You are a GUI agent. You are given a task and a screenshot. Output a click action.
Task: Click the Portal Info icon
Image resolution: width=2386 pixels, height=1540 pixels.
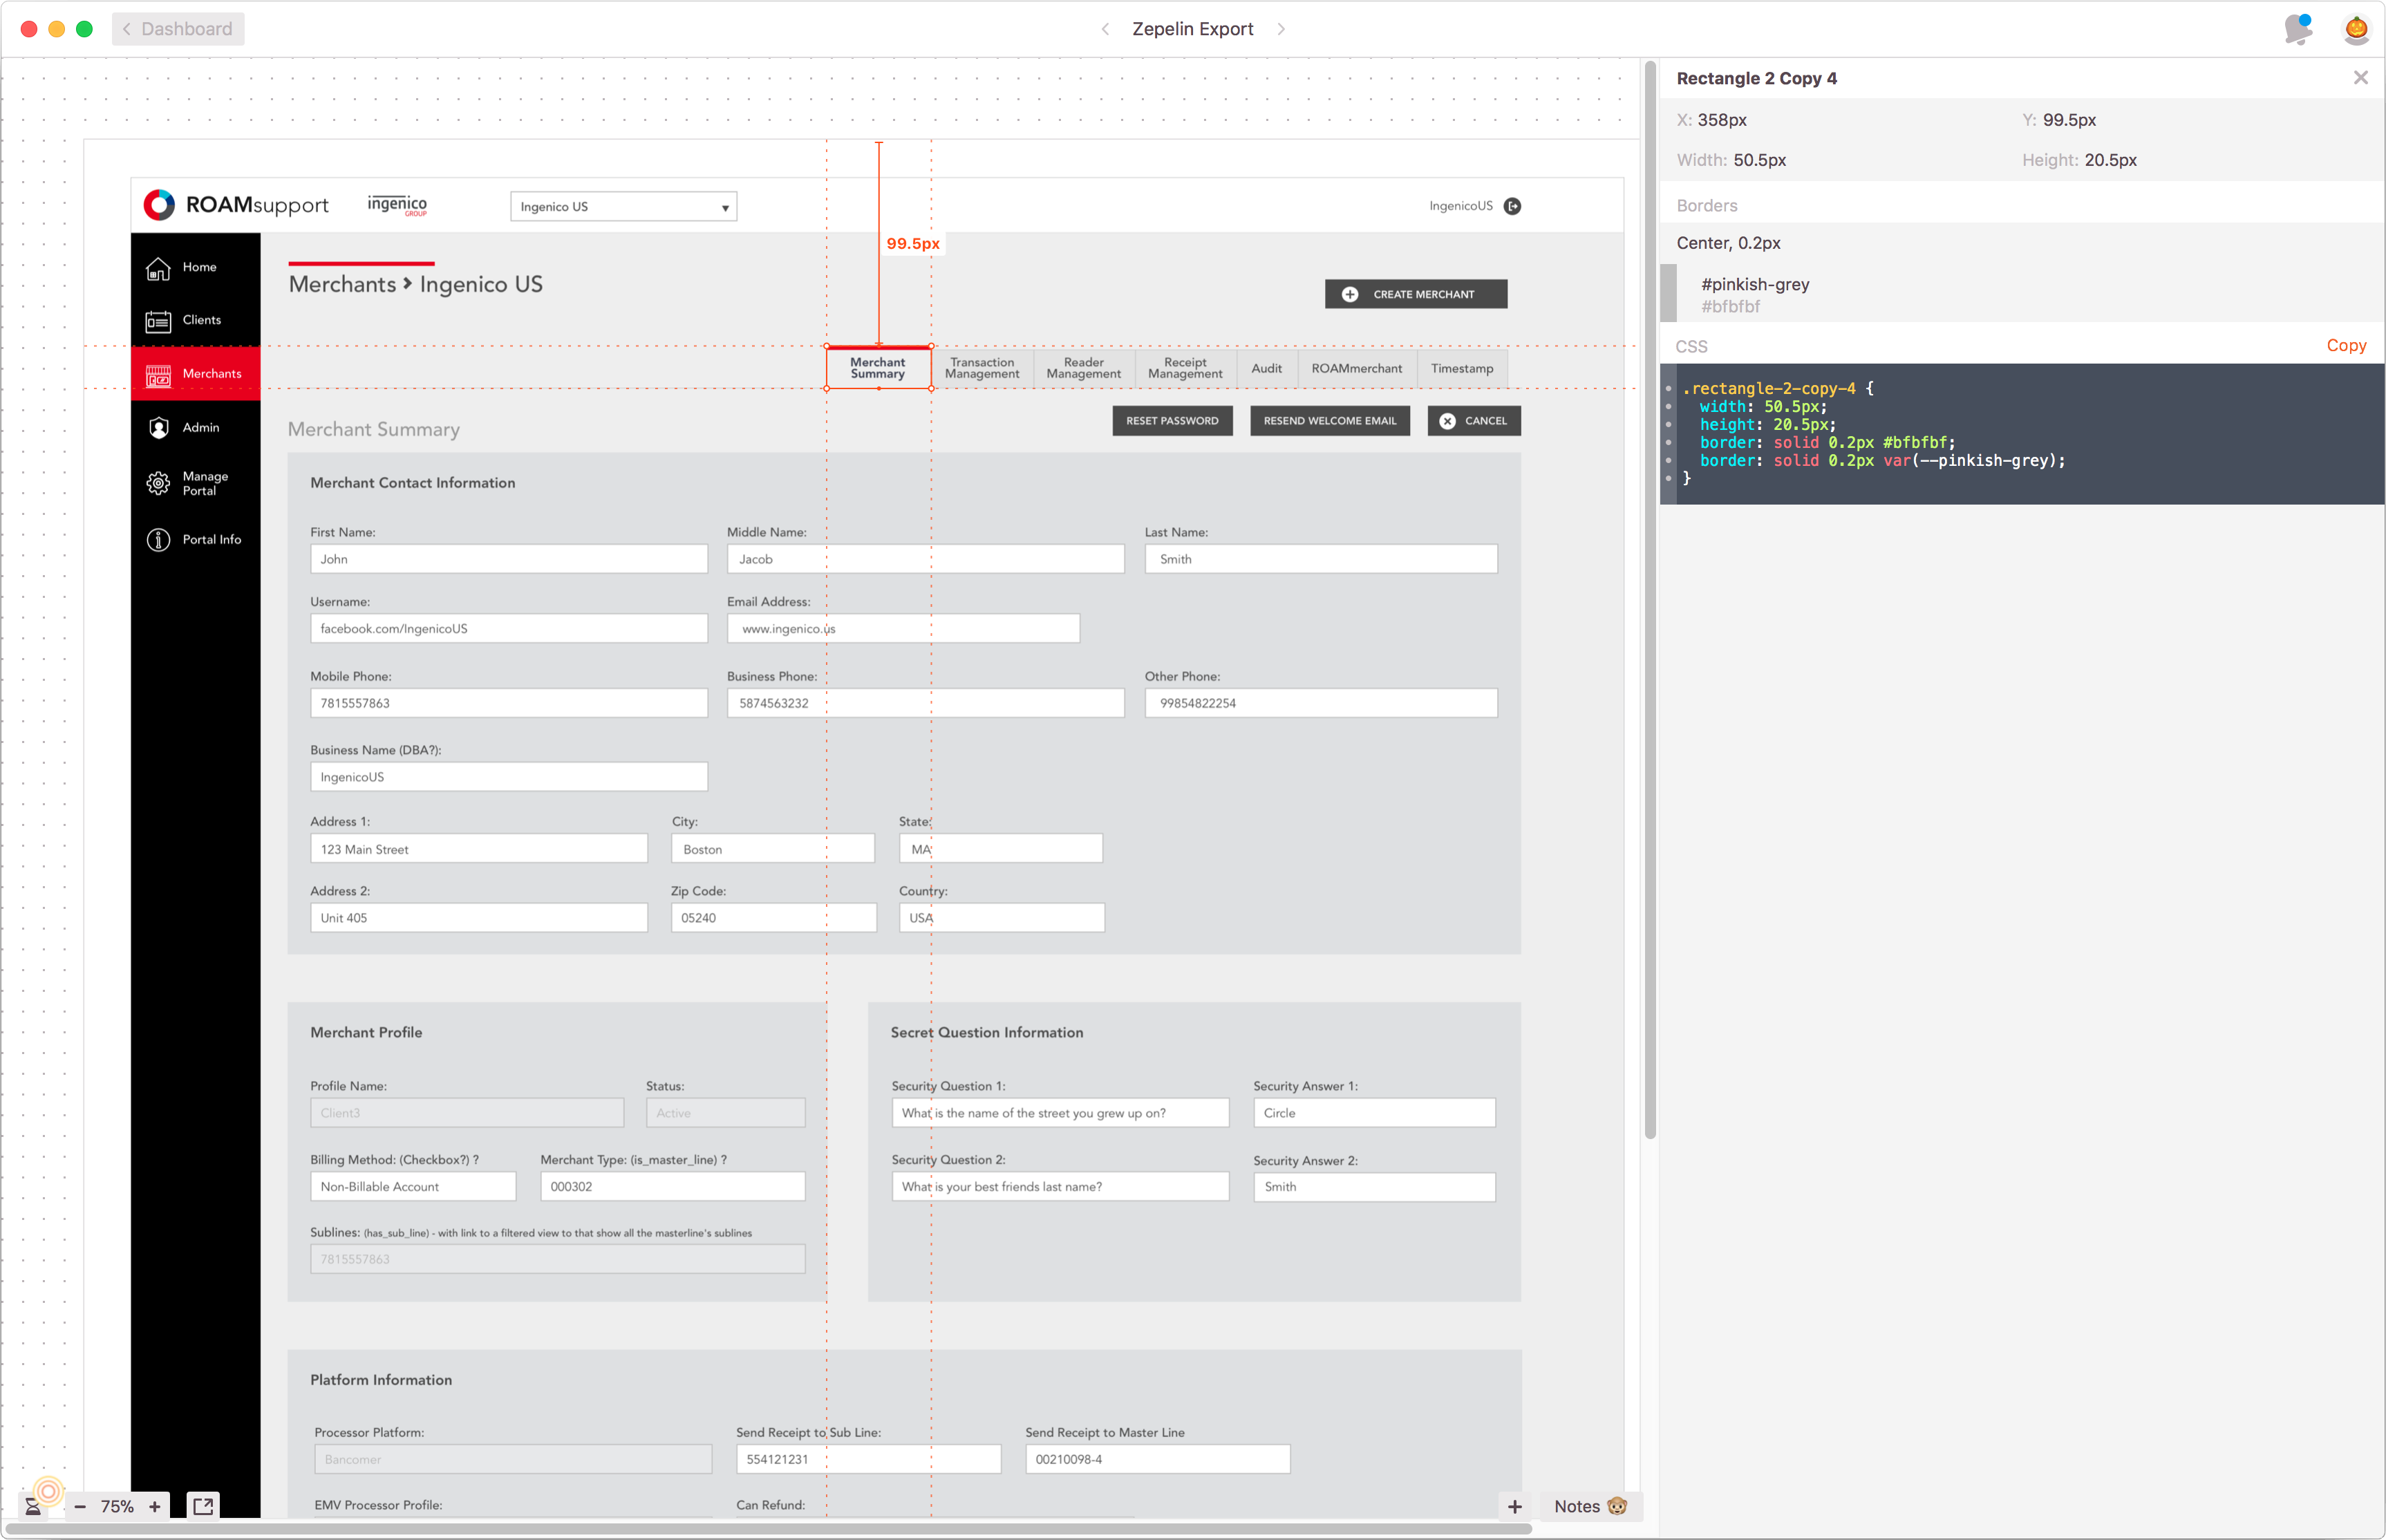click(158, 540)
